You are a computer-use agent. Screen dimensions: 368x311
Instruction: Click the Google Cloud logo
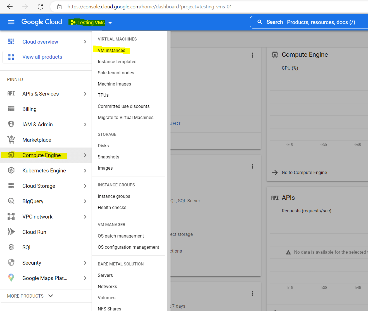(42, 22)
